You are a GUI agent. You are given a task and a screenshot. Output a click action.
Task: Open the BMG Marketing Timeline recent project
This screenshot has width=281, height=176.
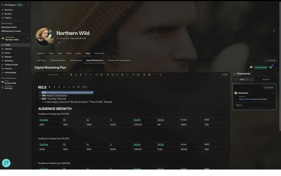(x=11, y=31)
